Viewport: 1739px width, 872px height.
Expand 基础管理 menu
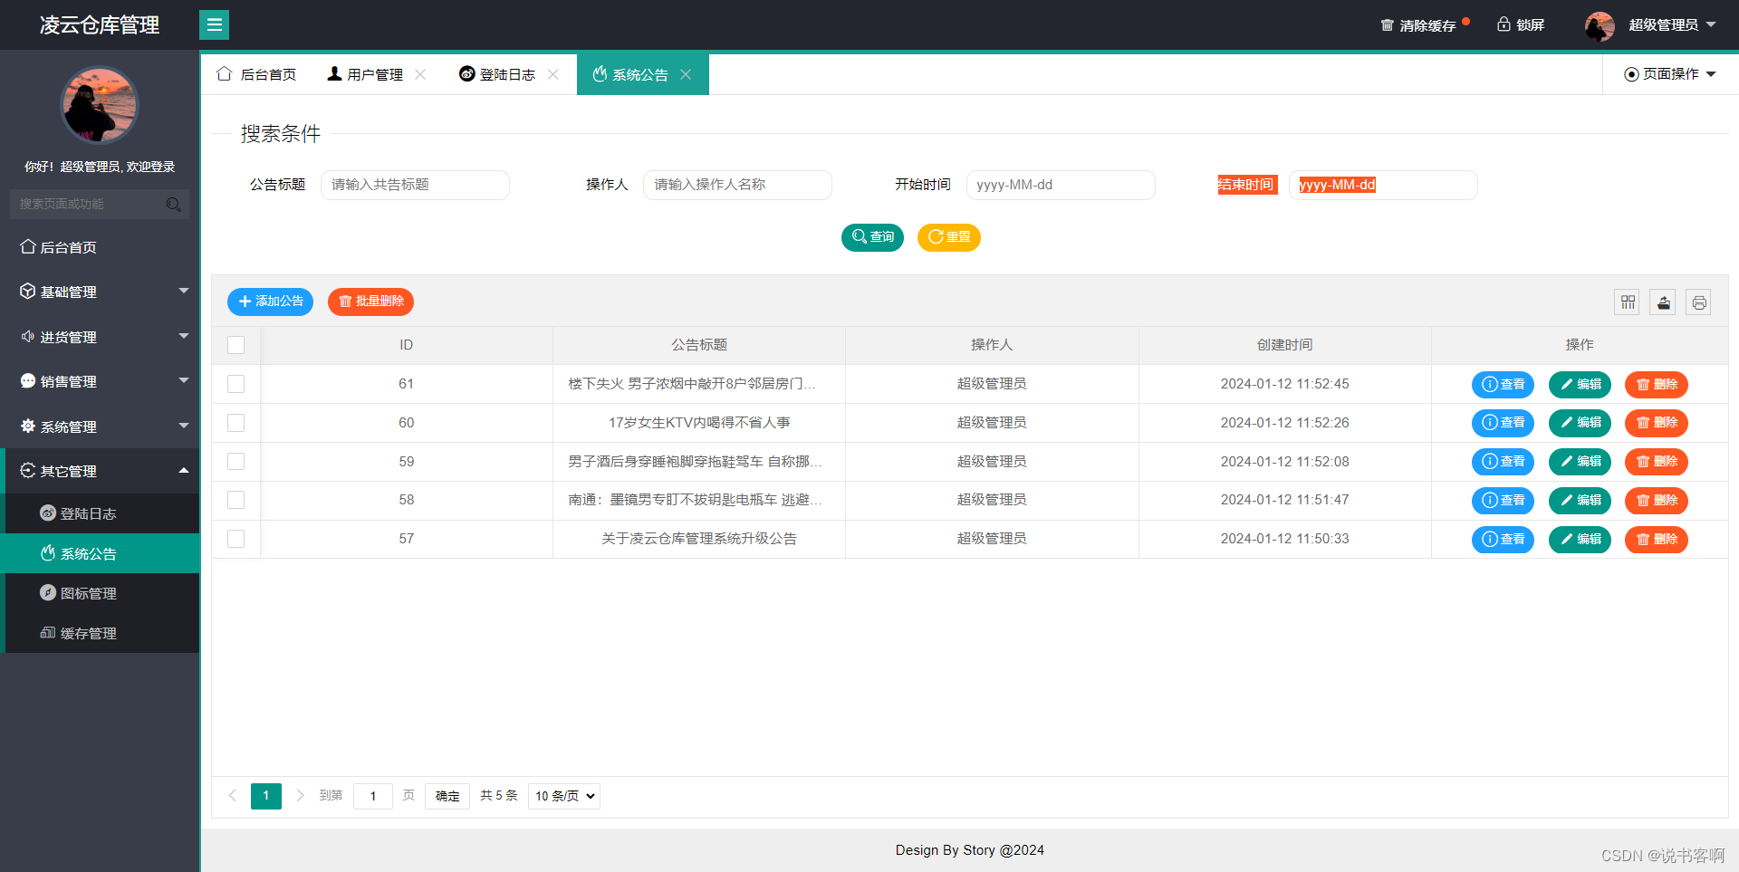coord(100,292)
